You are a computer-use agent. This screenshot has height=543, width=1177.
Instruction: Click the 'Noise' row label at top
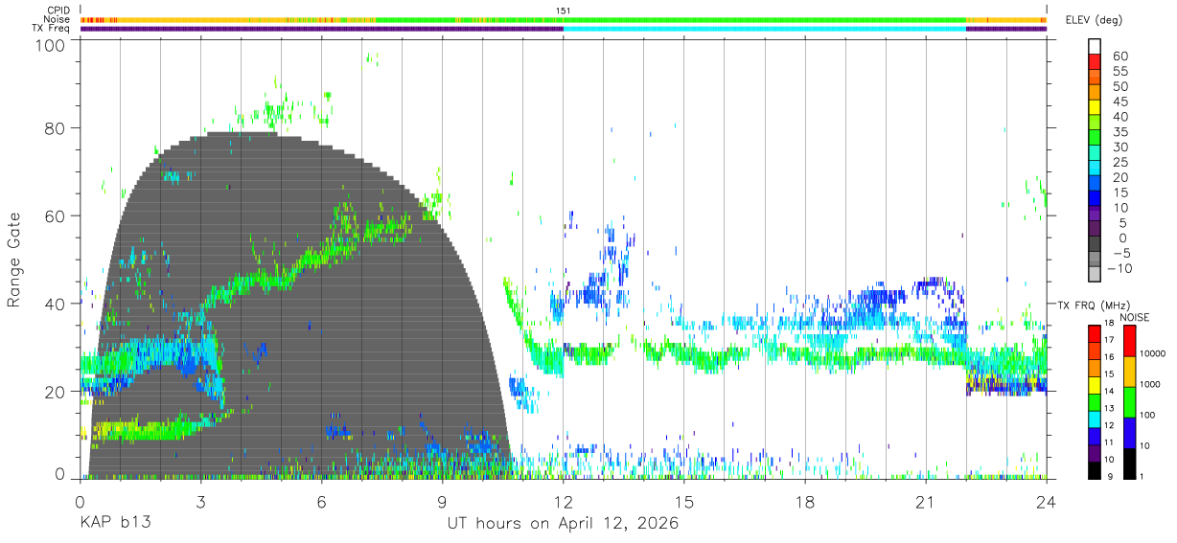[58, 19]
